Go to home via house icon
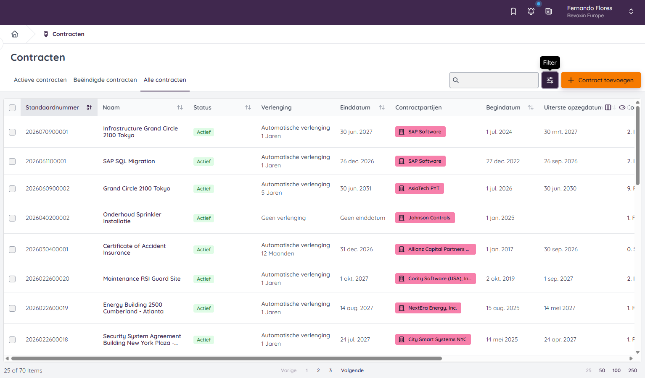645x378 pixels. (x=15, y=34)
